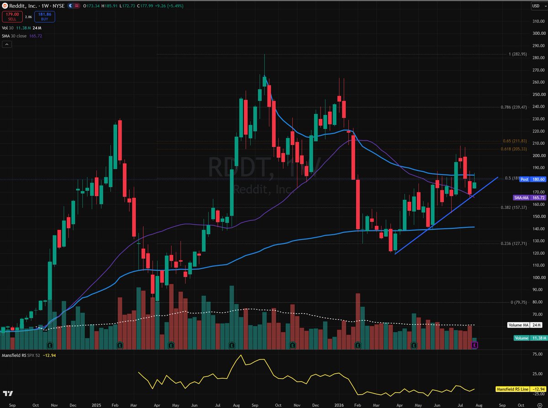Screen dimensions: 548x408
Task: Select the Fibonacci 0.65 (211.83) label
Action: point(514,141)
